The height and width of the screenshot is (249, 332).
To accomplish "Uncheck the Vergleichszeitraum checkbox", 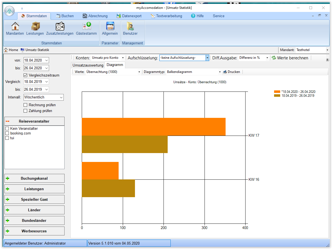I will click(25, 75).
